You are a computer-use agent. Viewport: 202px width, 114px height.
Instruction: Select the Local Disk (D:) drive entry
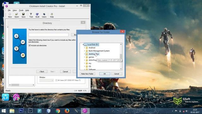[x=92, y=45]
